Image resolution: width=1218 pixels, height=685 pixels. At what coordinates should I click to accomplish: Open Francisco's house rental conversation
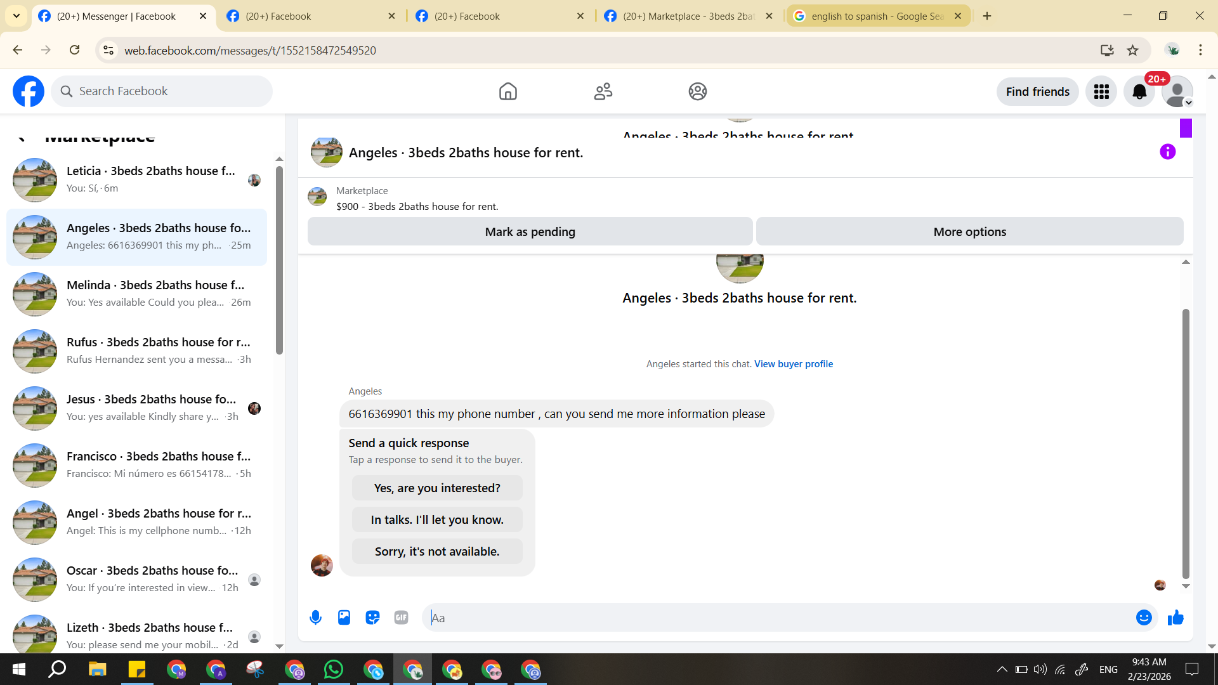[136, 465]
